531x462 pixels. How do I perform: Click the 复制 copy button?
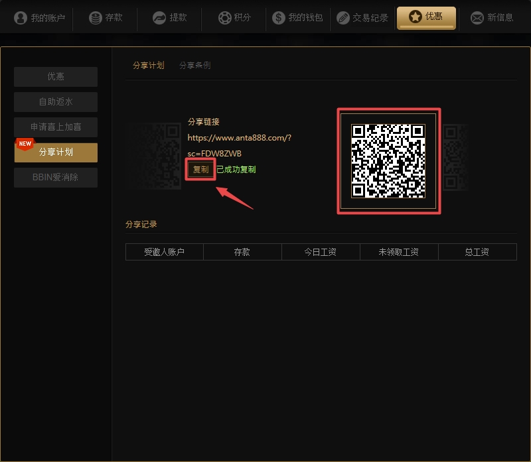point(200,169)
